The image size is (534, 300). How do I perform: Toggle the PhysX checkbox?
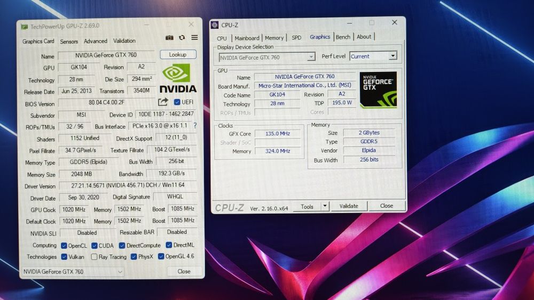(x=133, y=256)
